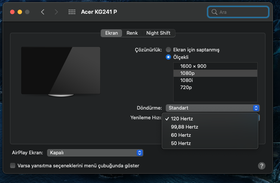Click the help question mark button
280x183 pixels.
point(262,165)
